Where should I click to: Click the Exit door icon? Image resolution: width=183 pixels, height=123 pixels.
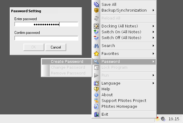coord(96,114)
